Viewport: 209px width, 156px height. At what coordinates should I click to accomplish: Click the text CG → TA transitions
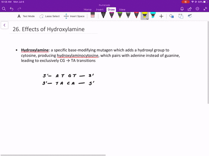pyautogui.click(x=78, y=61)
